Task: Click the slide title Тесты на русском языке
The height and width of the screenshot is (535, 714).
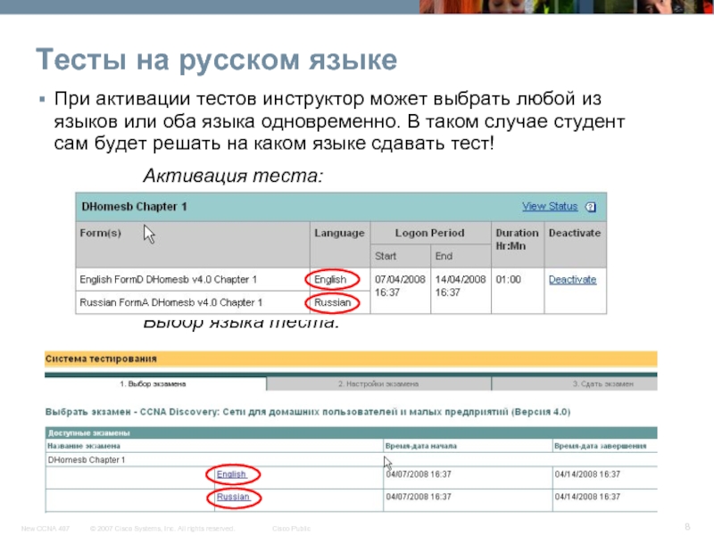Action: [217, 60]
